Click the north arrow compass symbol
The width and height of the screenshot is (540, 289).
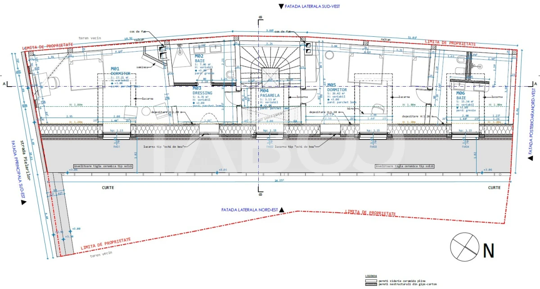pyautogui.click(x=465, y=246)
